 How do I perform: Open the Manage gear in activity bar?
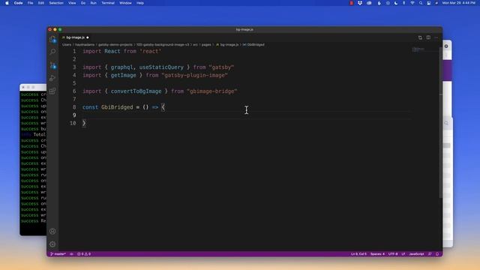pyautogui.click(x=52, y=244)
